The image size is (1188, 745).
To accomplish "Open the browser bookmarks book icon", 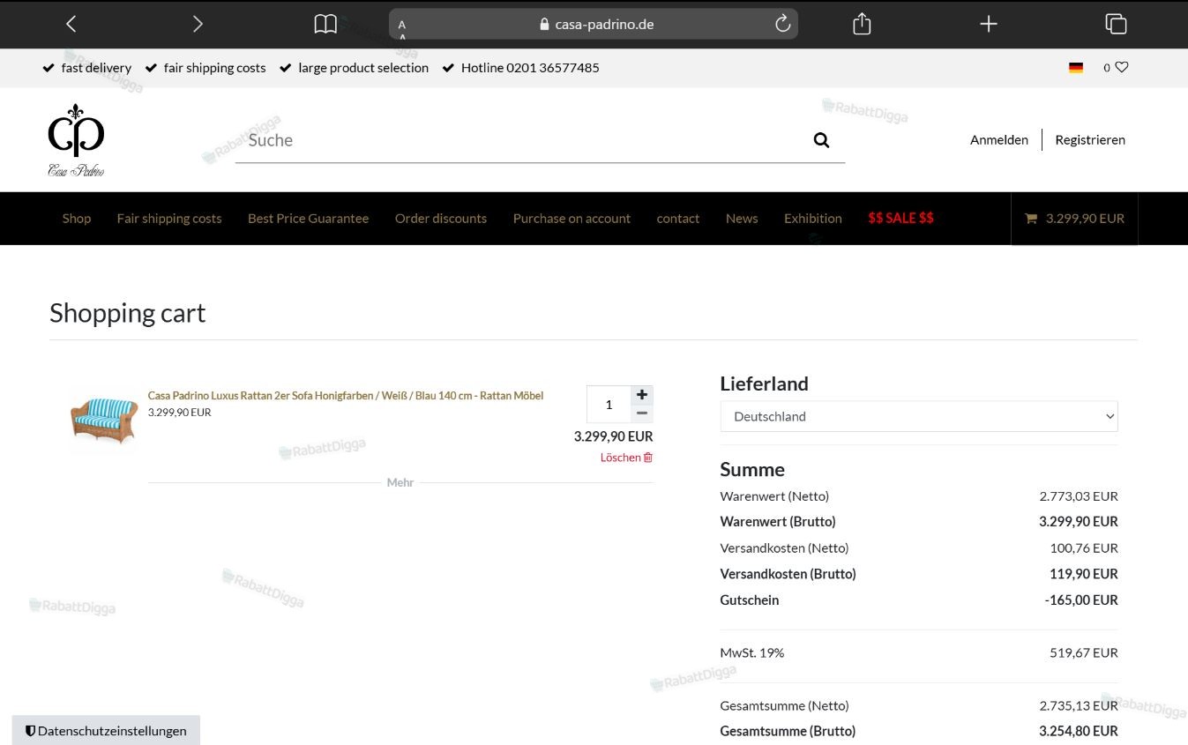I will [325, 24].
